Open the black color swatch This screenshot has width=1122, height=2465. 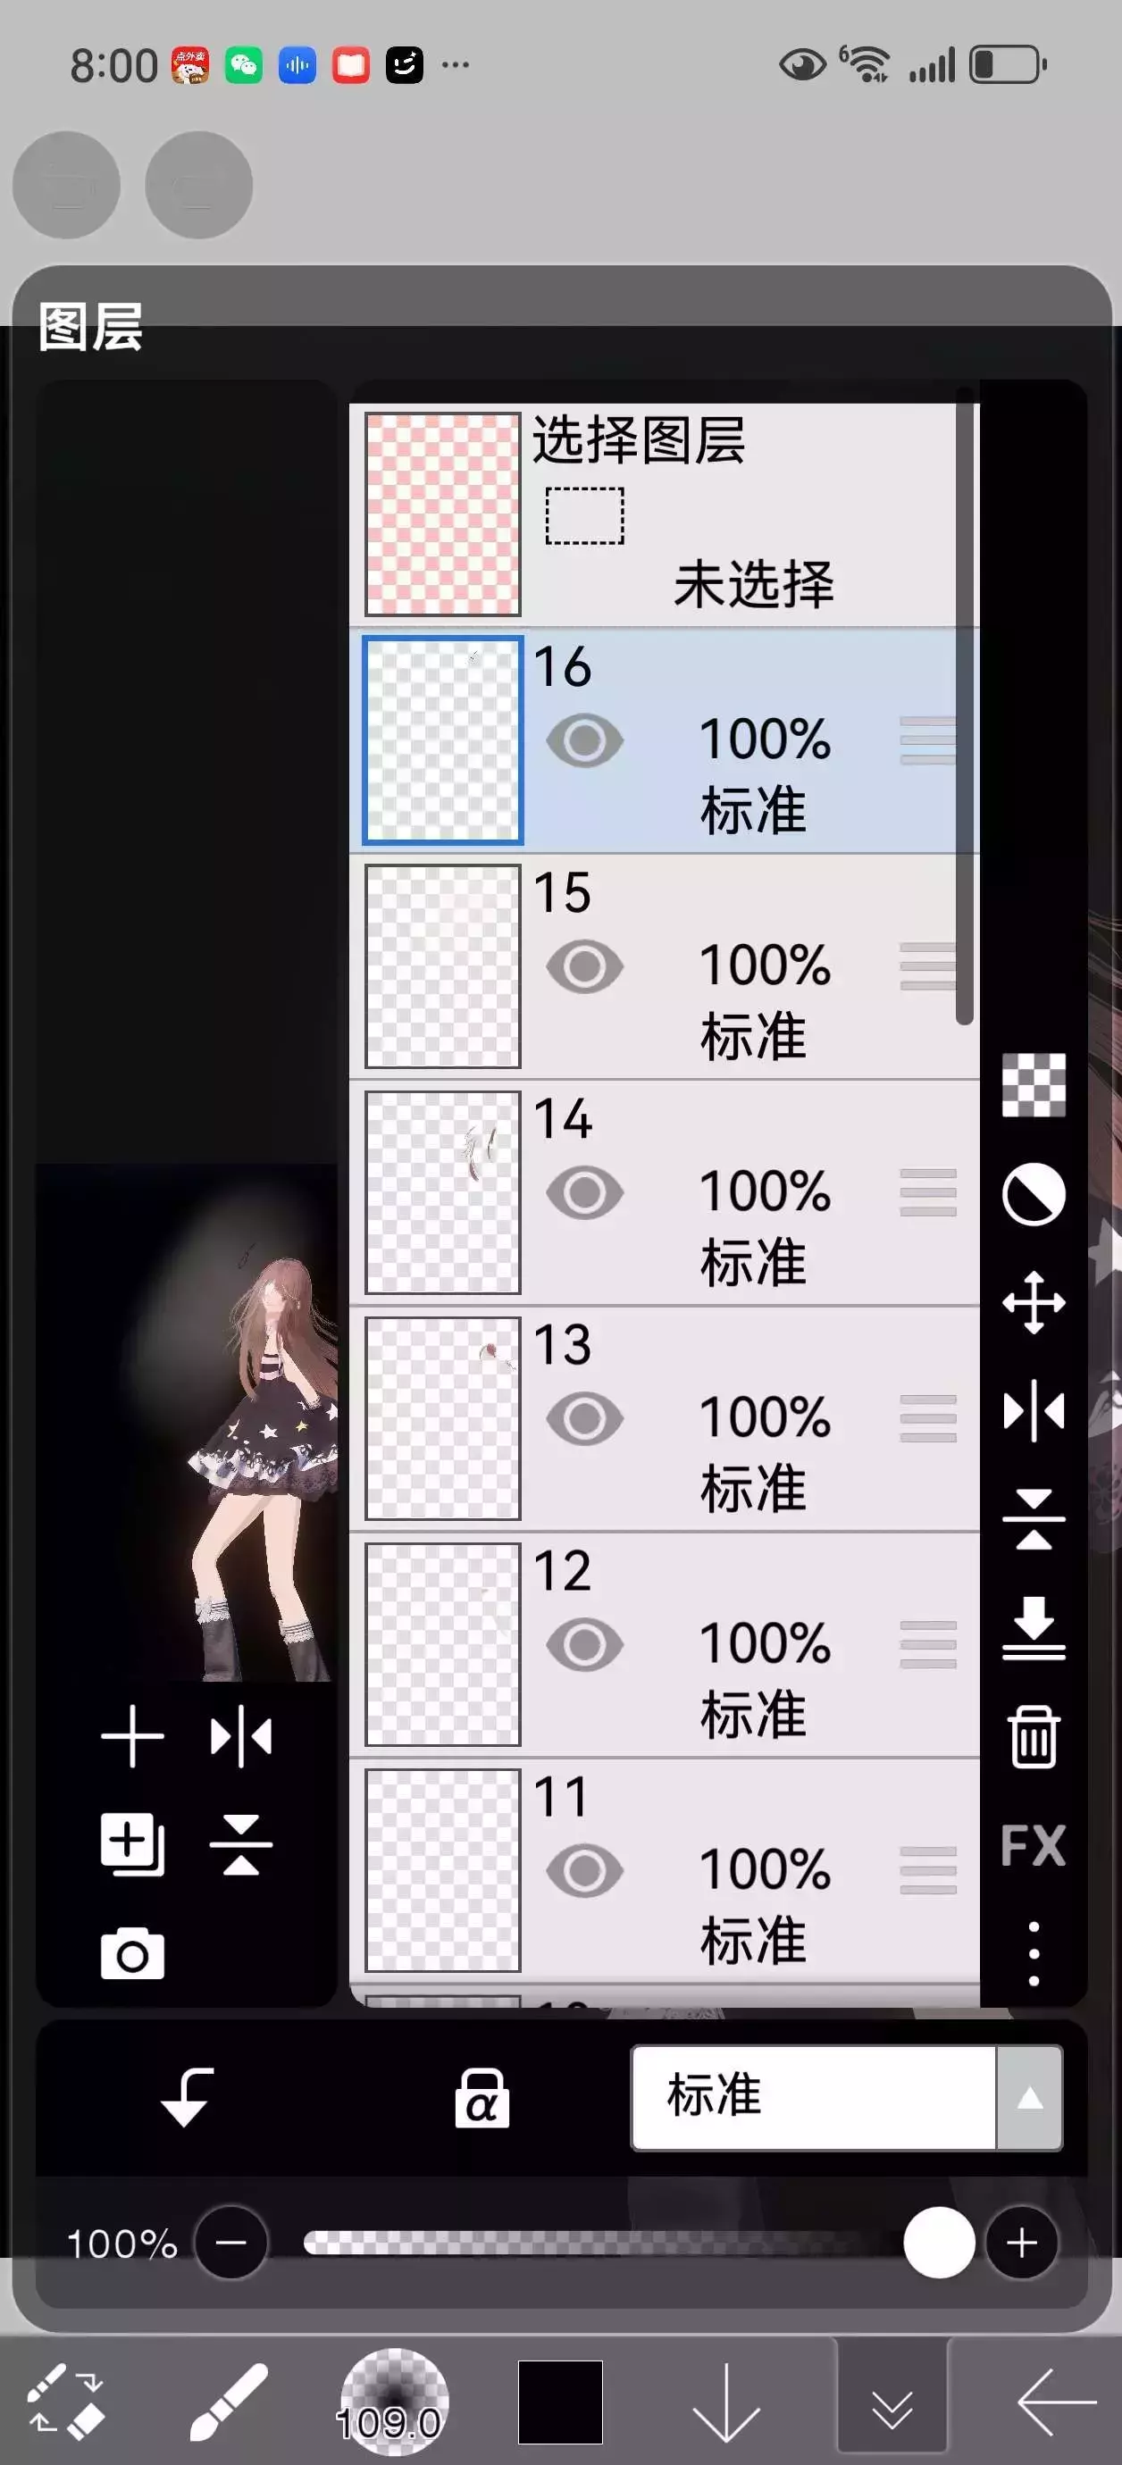(x=560, y=2401)
